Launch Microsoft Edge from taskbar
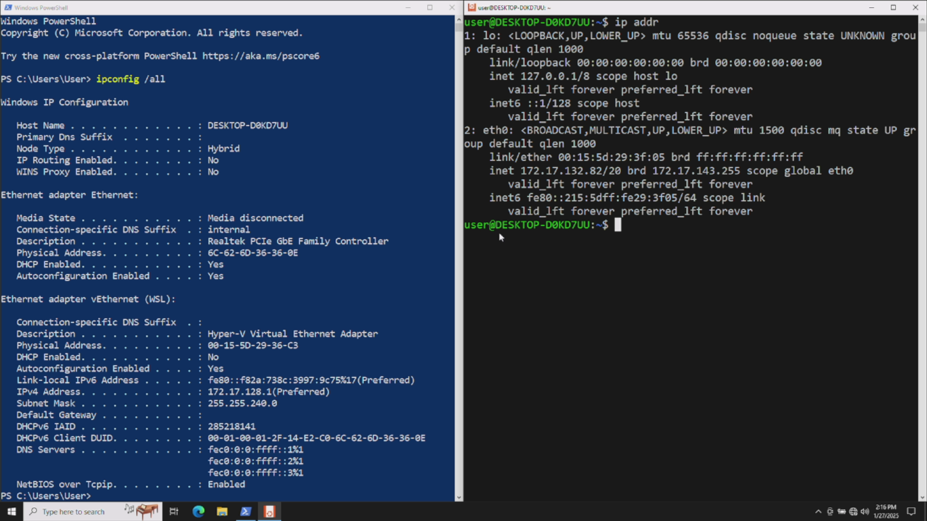The image size is (927, 521). (198, 511)
